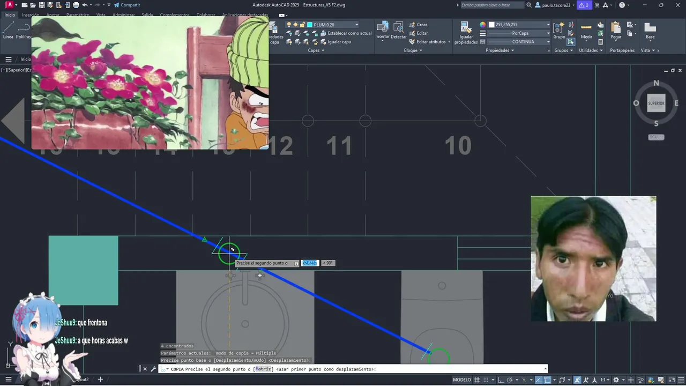Image resolution: width=686 pixels, height=386 pixels.
Task: Type in the Escriba palabra clave search field
Action: pos(492,5)
